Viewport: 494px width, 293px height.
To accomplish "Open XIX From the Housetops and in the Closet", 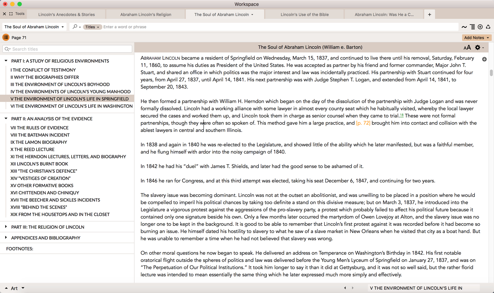I will coord(60,214).
